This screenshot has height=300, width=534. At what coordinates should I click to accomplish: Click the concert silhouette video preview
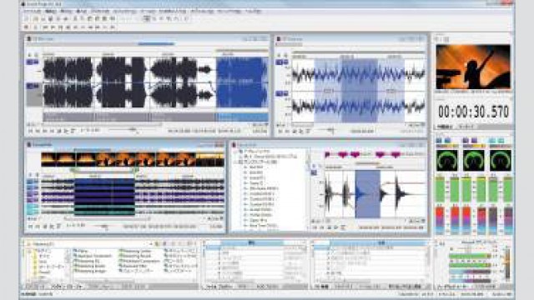pos(473,67)
